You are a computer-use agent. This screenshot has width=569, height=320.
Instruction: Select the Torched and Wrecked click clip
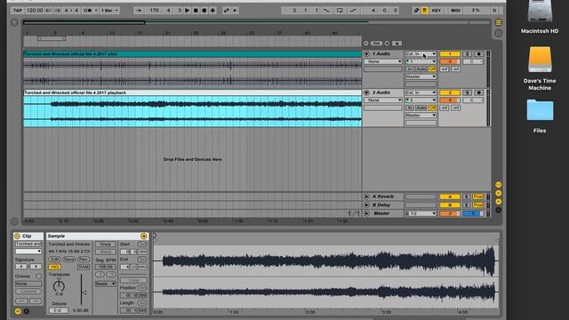[x=192, y=54]
